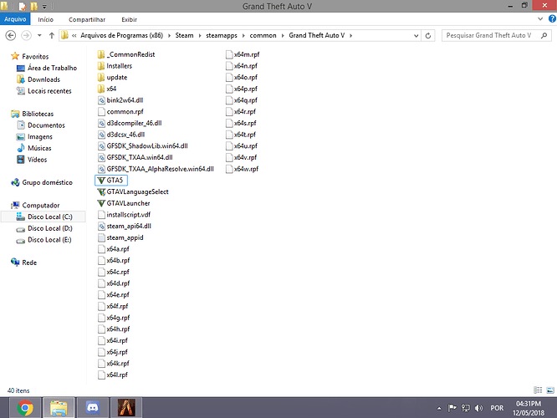Select Documentos under Bibliotecas

(x=46, y=125)
